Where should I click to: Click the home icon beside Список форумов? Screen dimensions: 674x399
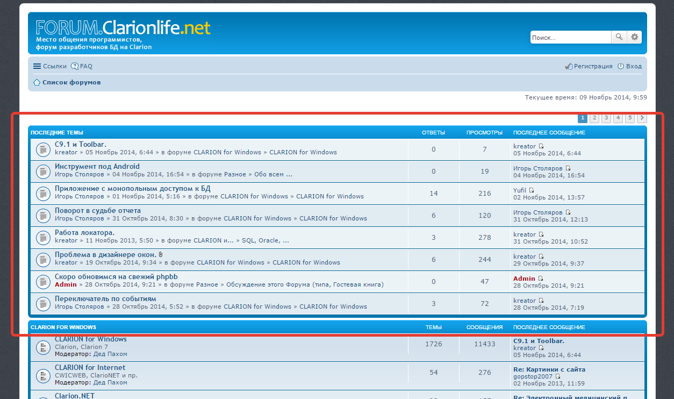[x=37, y=82]
